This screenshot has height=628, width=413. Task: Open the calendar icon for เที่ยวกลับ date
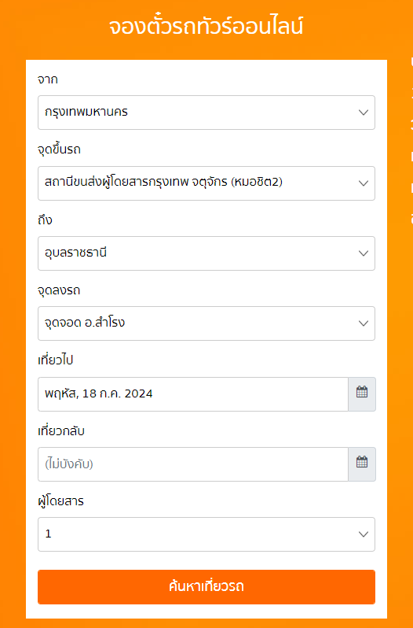pyautogui.click(x=362, y=464)
